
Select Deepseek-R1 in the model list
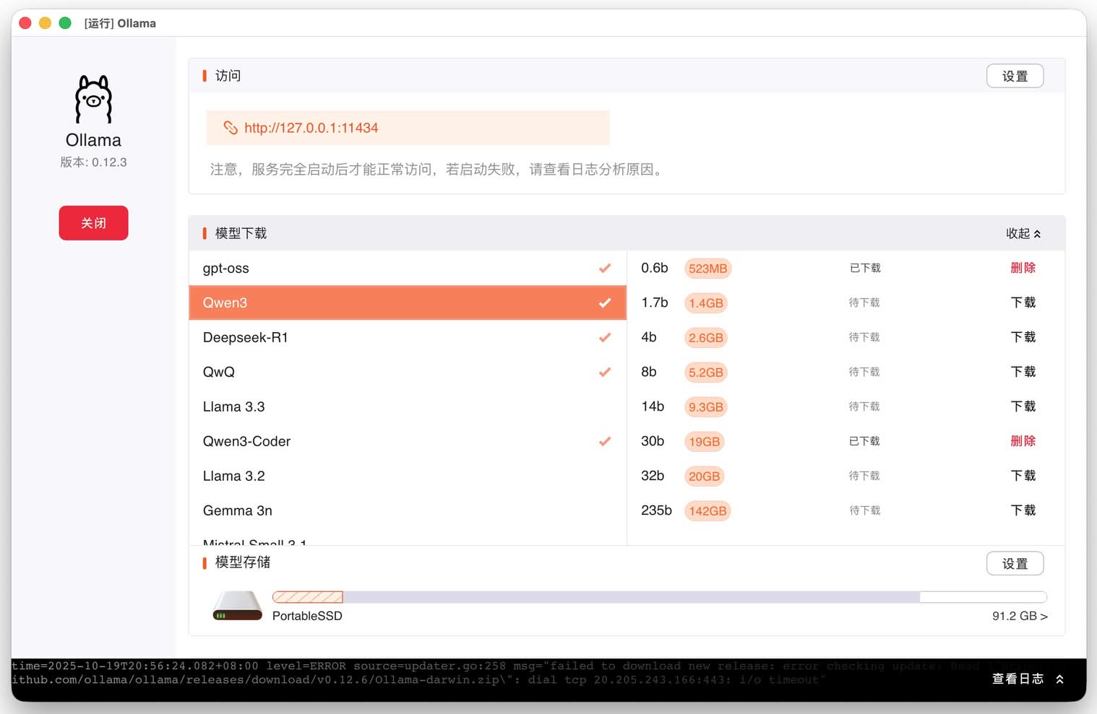408,337
